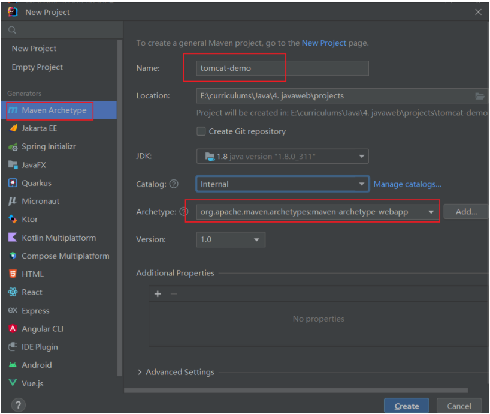The image size is (490, 414).
Task: Select the Maven Archetype generator
Action: point(59,110)
